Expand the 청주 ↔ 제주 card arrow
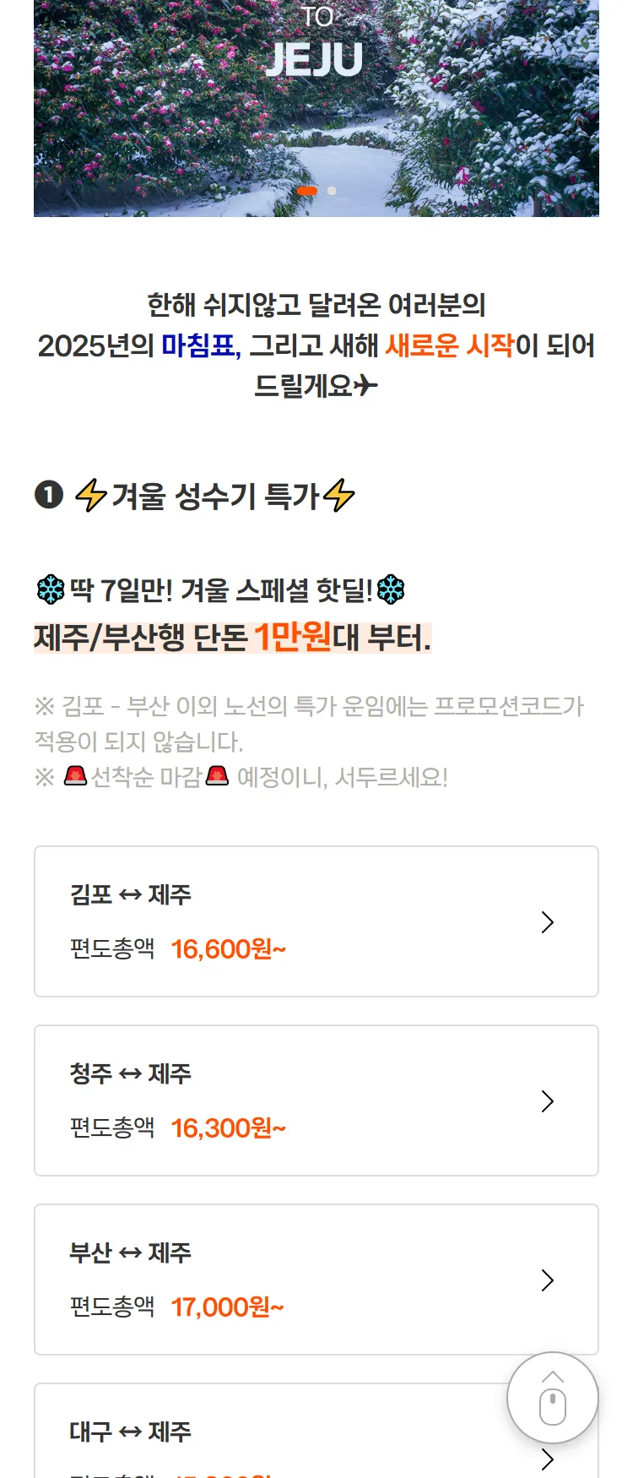The height and width of the screenshot is (1478, 633). coord(547,1101)
